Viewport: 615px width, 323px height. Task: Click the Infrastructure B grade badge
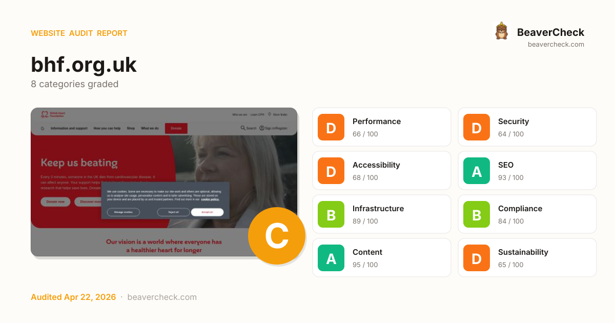[331, 214]
